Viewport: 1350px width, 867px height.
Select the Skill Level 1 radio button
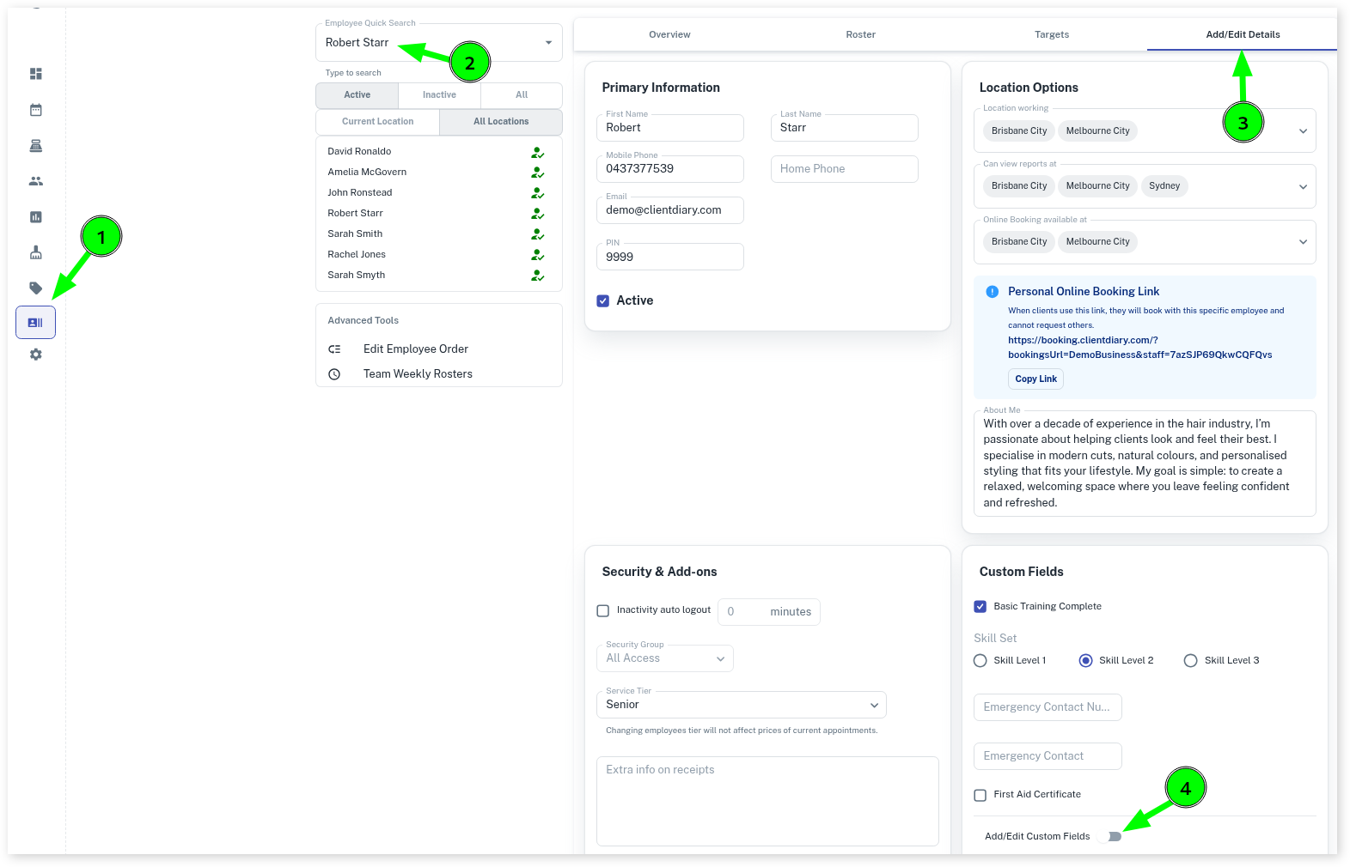pos(980,660)
